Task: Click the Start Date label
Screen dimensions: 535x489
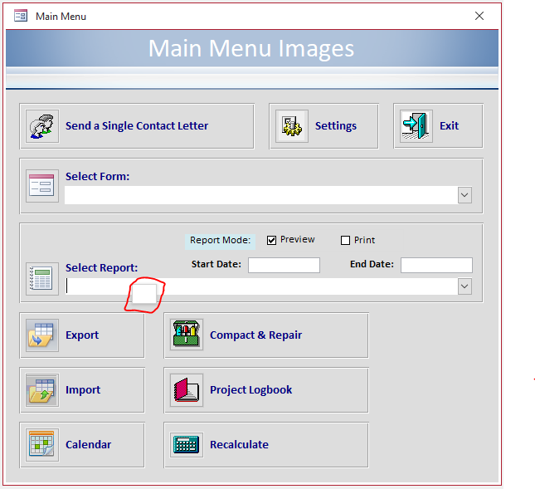Action: pos(216,264)
